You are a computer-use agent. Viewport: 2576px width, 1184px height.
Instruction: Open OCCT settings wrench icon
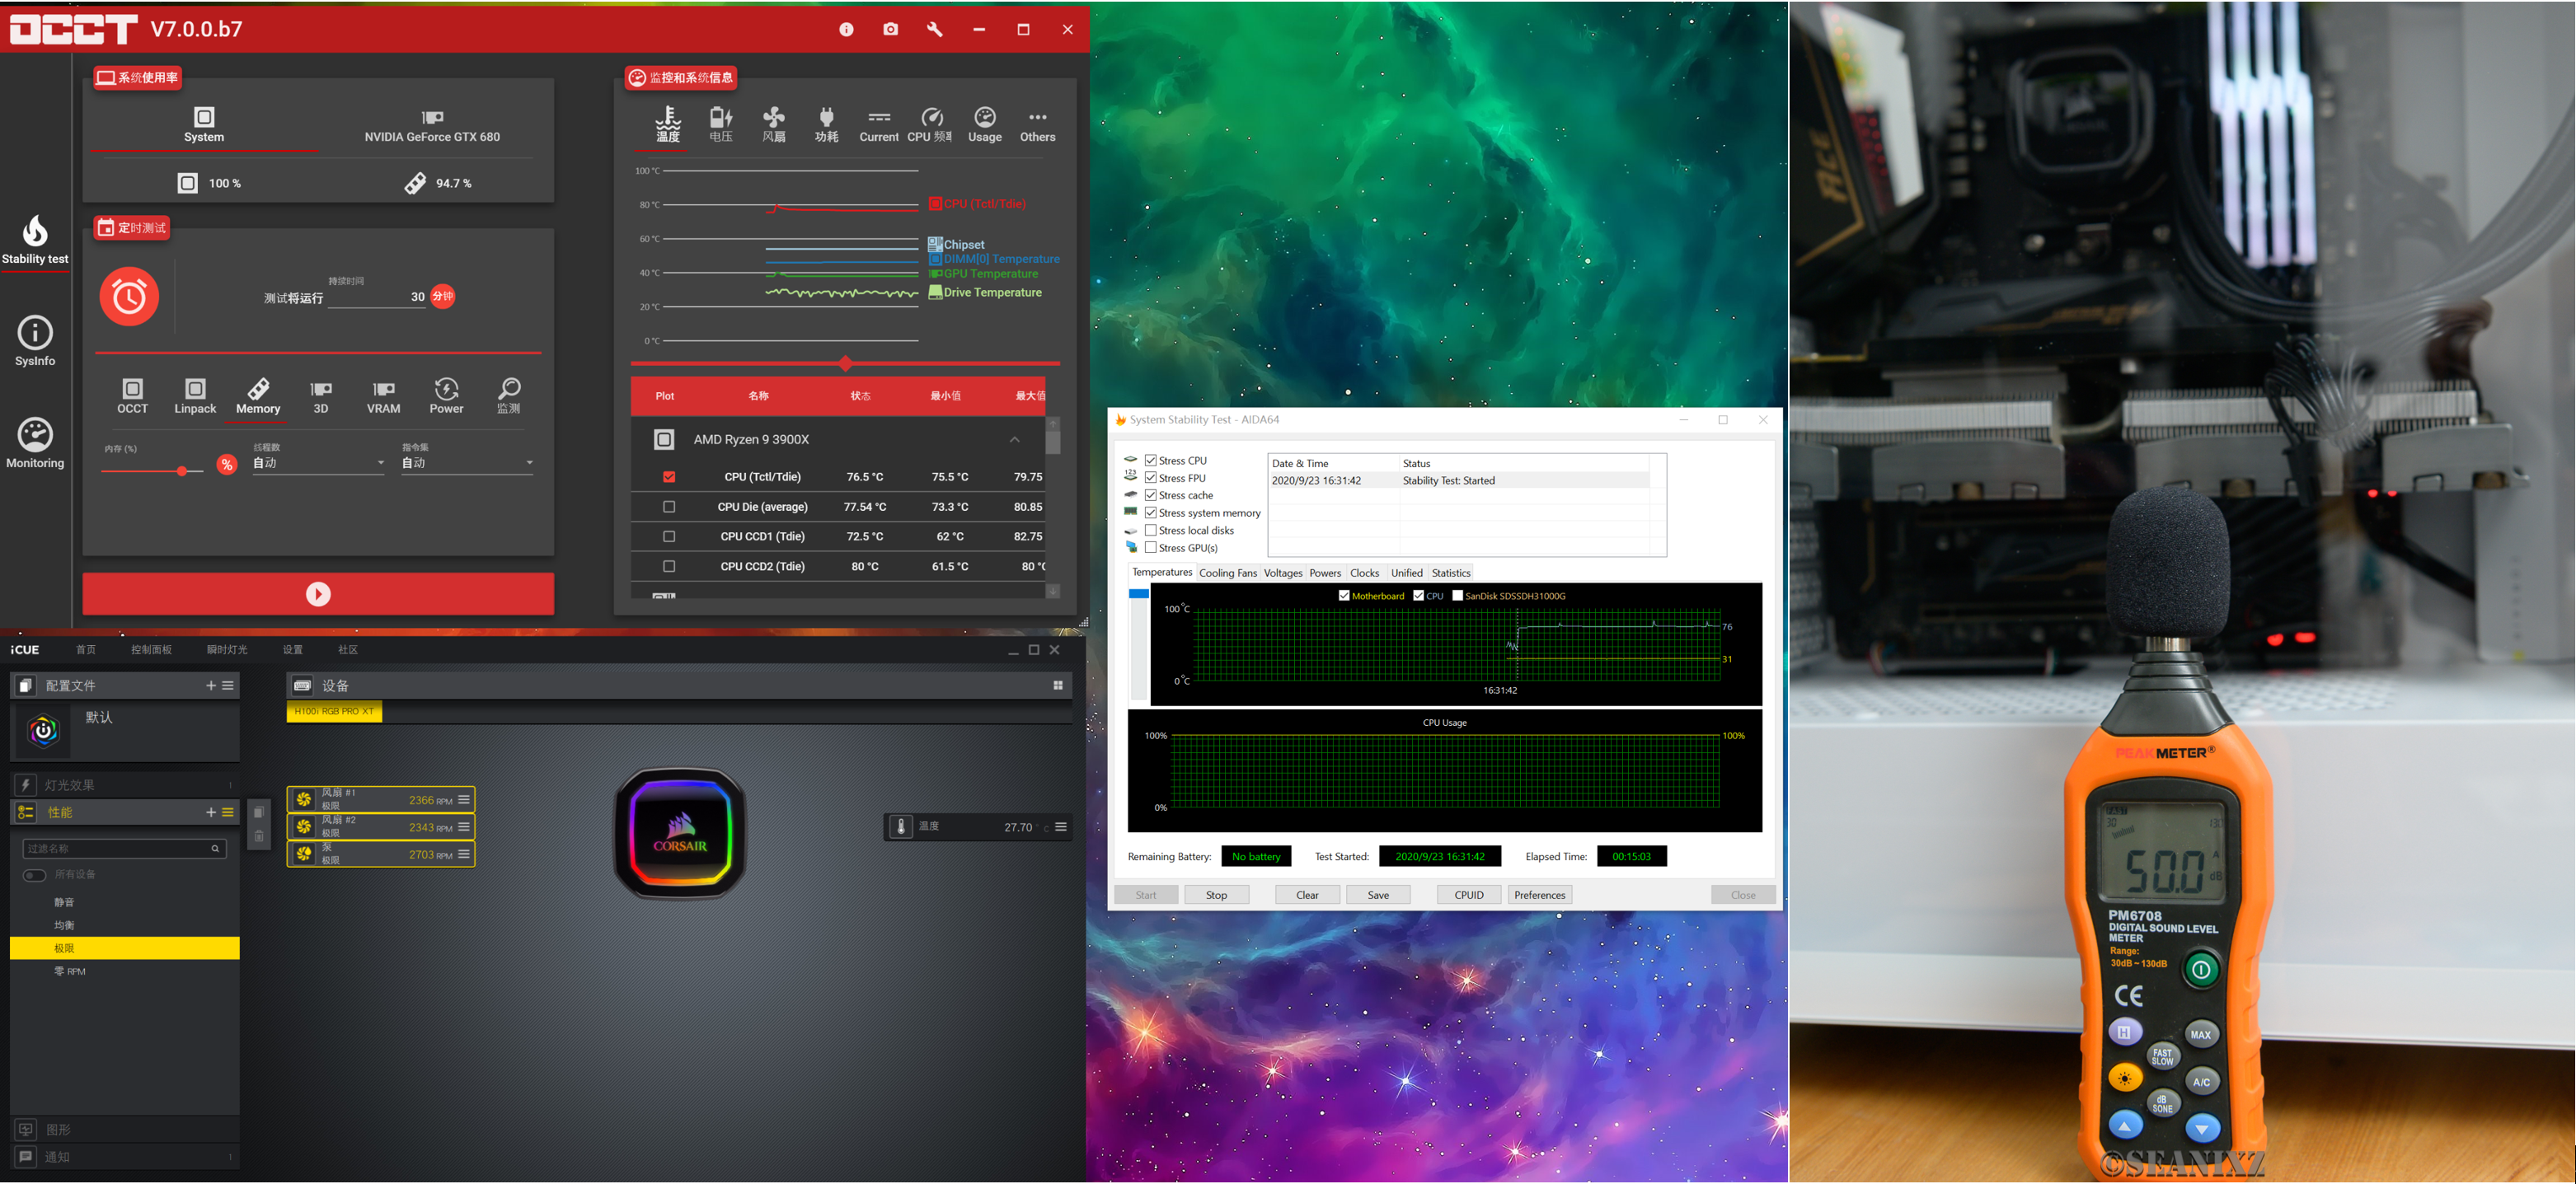point(935,29)
